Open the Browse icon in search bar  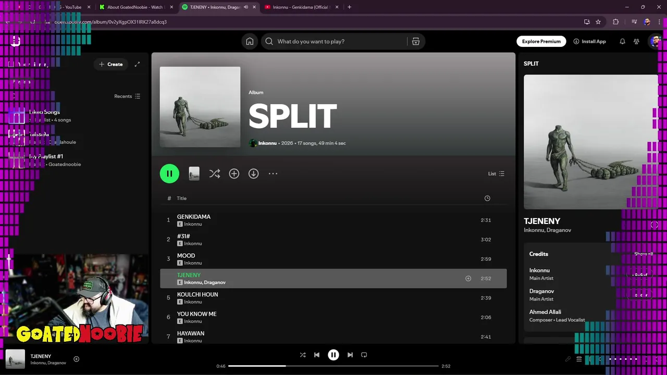[x=415, y=42]
